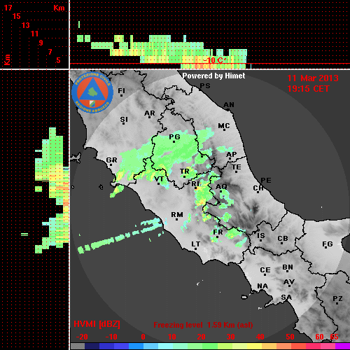Select the MC city label
Screen dimensions: 350x350
pyautogui.click(x=224, y=126)
